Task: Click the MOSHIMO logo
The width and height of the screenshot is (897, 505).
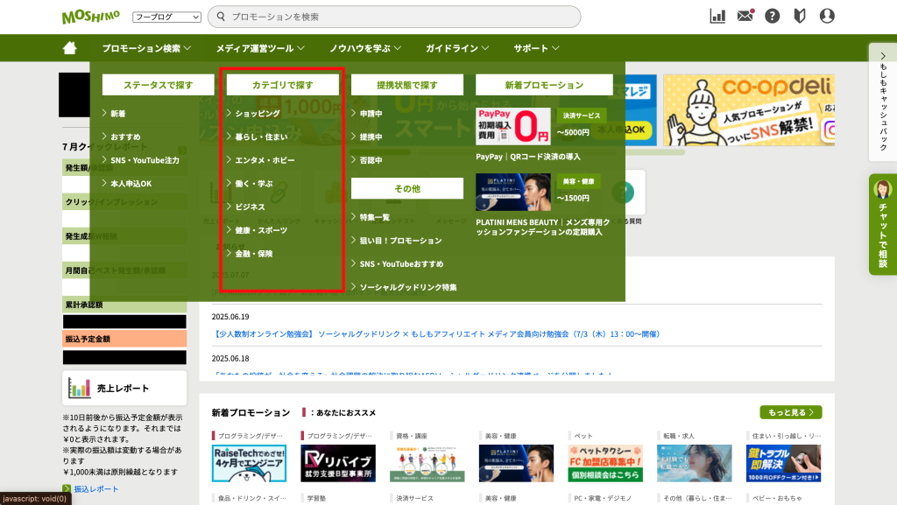Action: [92, 17]
